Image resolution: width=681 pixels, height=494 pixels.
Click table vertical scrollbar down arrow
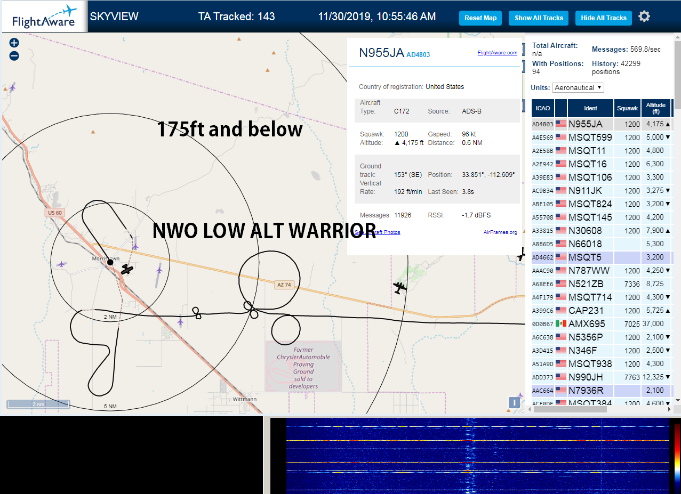coord(677,400)
